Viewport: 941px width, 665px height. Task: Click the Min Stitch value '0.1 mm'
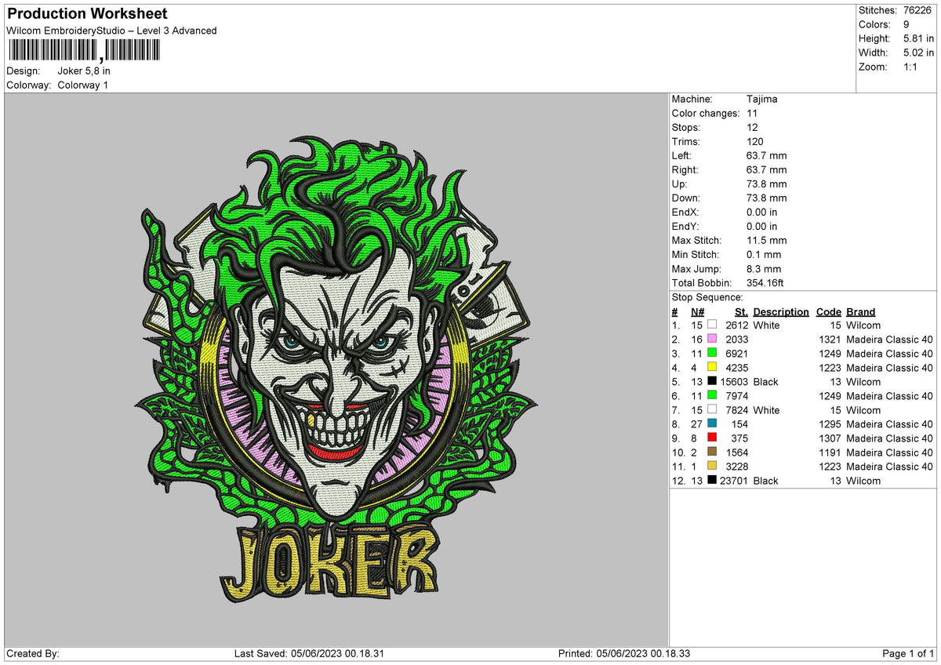(x=764, y=254)
